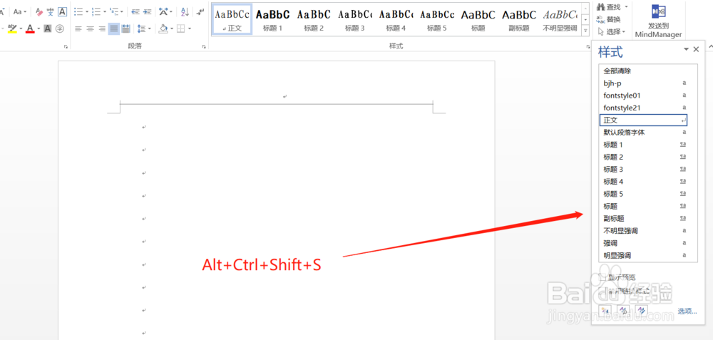Screen dimensions: 713x340
Task: Open the Asian Layout tool
Action: tap(164, 12)
